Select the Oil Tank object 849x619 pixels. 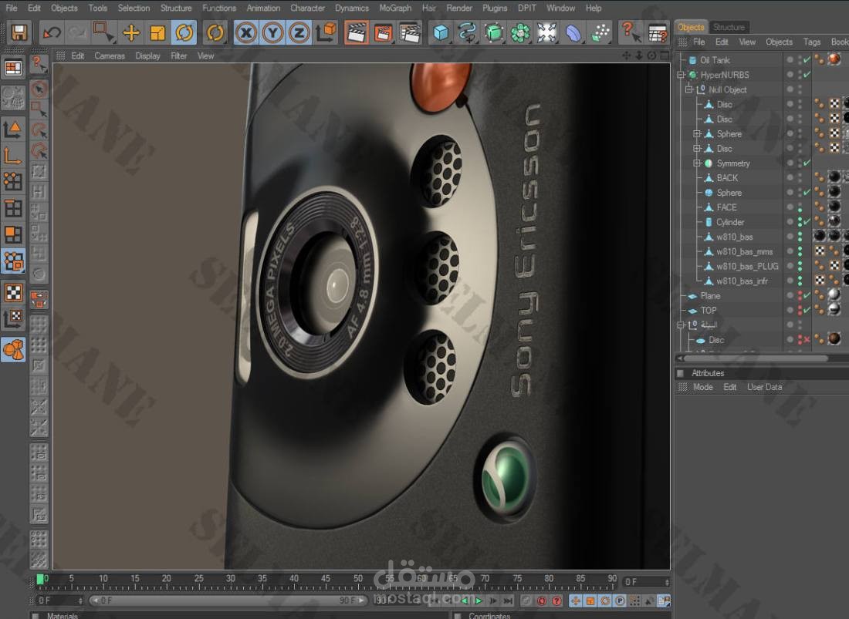pos(715,60)
